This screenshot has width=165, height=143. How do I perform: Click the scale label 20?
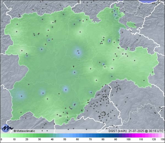point(27,139)
